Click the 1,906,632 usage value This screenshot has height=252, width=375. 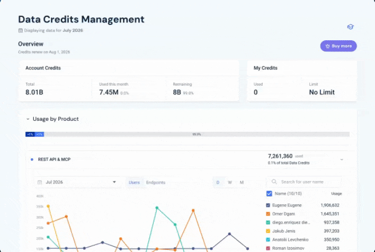coord(330,205)
